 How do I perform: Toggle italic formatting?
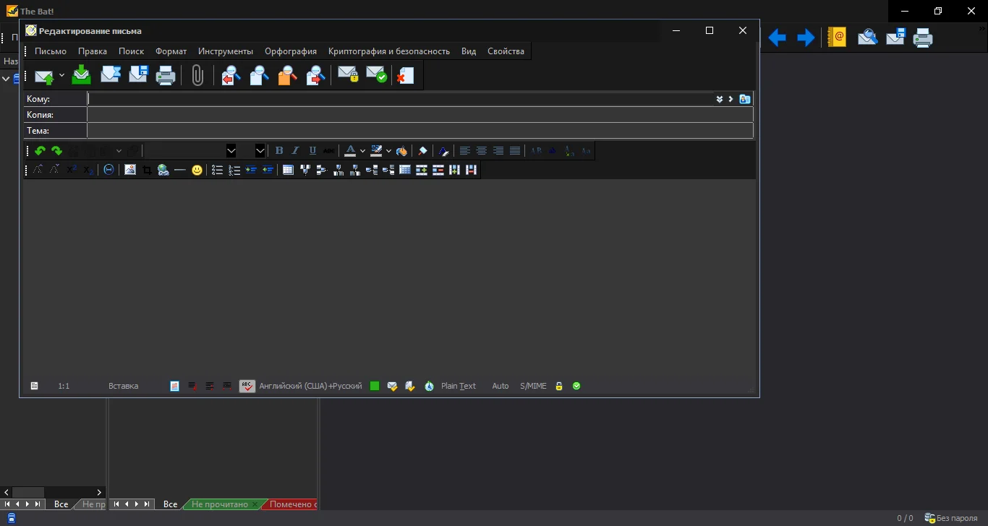(x=296, y=151)
